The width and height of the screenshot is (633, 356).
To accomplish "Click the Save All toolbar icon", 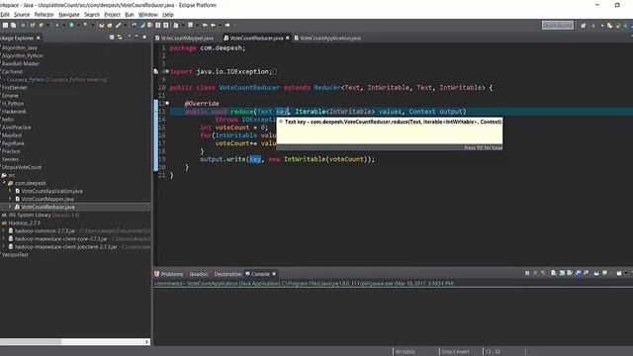I will 13,25.
